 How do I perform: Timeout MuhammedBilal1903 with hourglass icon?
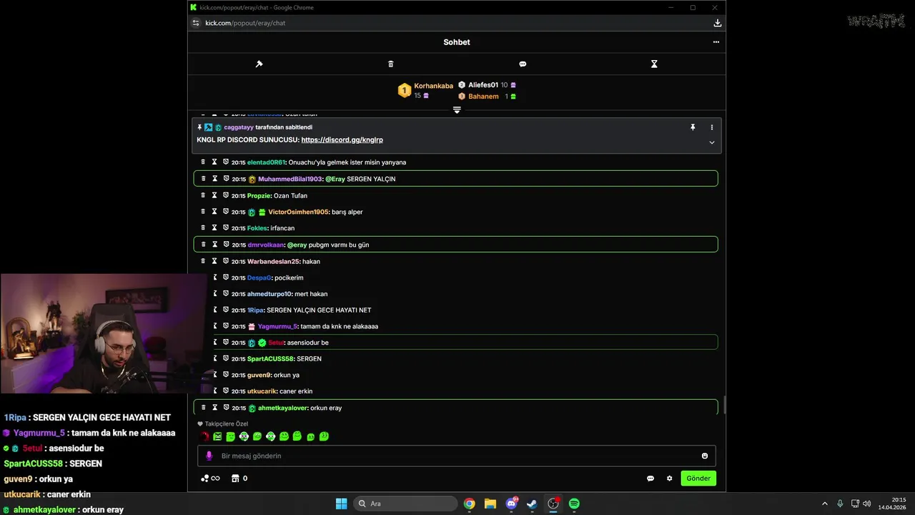pyautogui.click(x=214, y=179)
